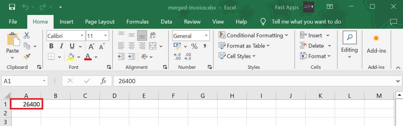The height and width of the screenshot is (126, 403).
Task: Click the Name Box showing A1
Action: tap(25, 81)
